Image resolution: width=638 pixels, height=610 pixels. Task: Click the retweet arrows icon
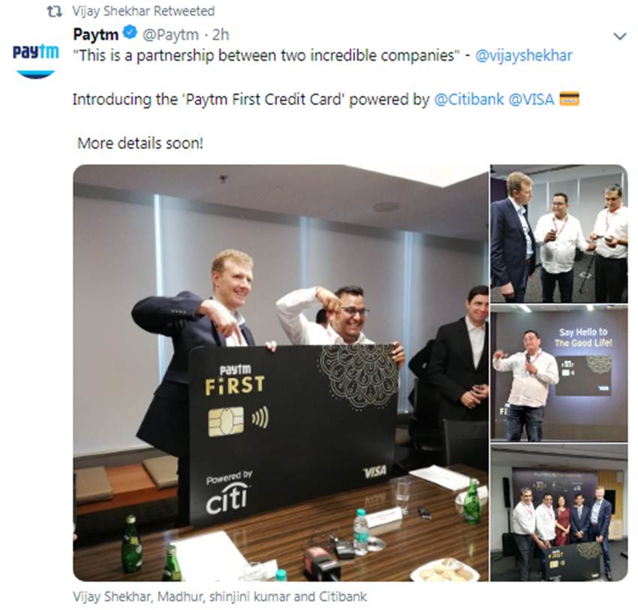coord(53,12)
